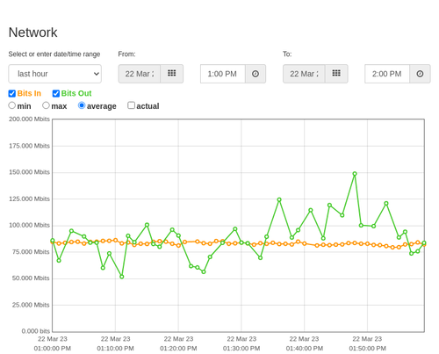Viewport: 439px width, 354px height.
Task: Select the max radio button
Action: tap(46, 105)
